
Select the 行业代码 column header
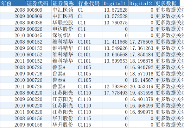(90, 3)
